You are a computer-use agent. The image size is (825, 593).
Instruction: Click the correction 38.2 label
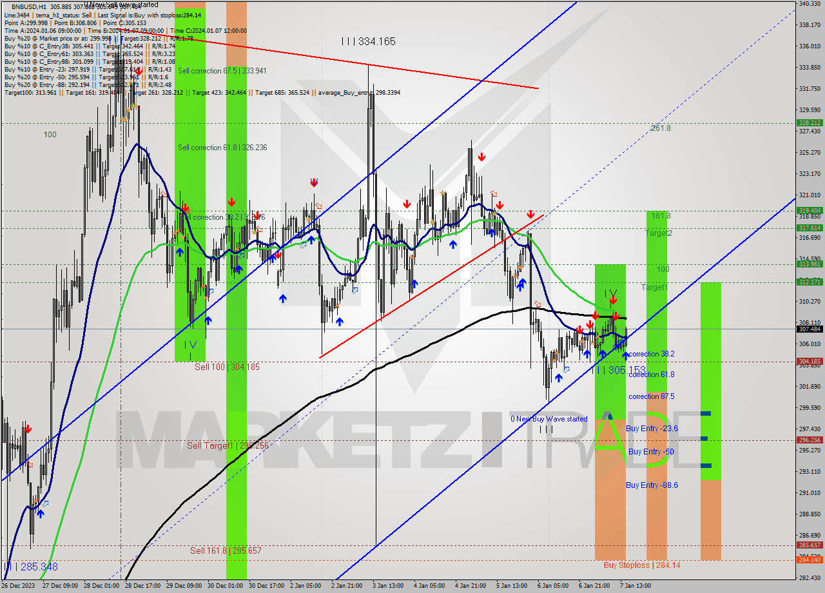point(652,354)
